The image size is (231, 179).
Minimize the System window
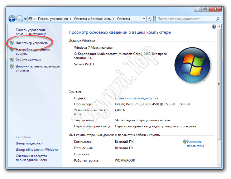(x=198, y=9)
